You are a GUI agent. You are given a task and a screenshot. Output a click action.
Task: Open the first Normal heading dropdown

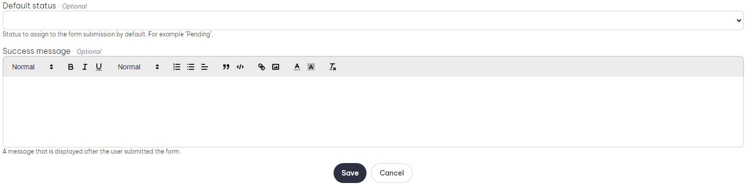32,67
